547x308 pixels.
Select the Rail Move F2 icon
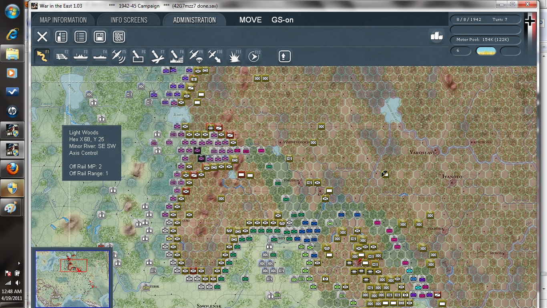pos(61,57)
